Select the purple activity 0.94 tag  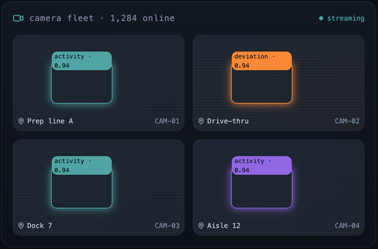262,166
